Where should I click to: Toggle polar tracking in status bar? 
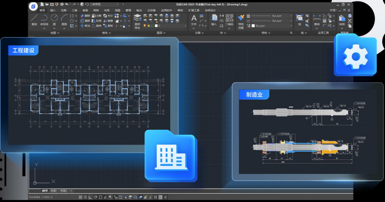point(96,197)
